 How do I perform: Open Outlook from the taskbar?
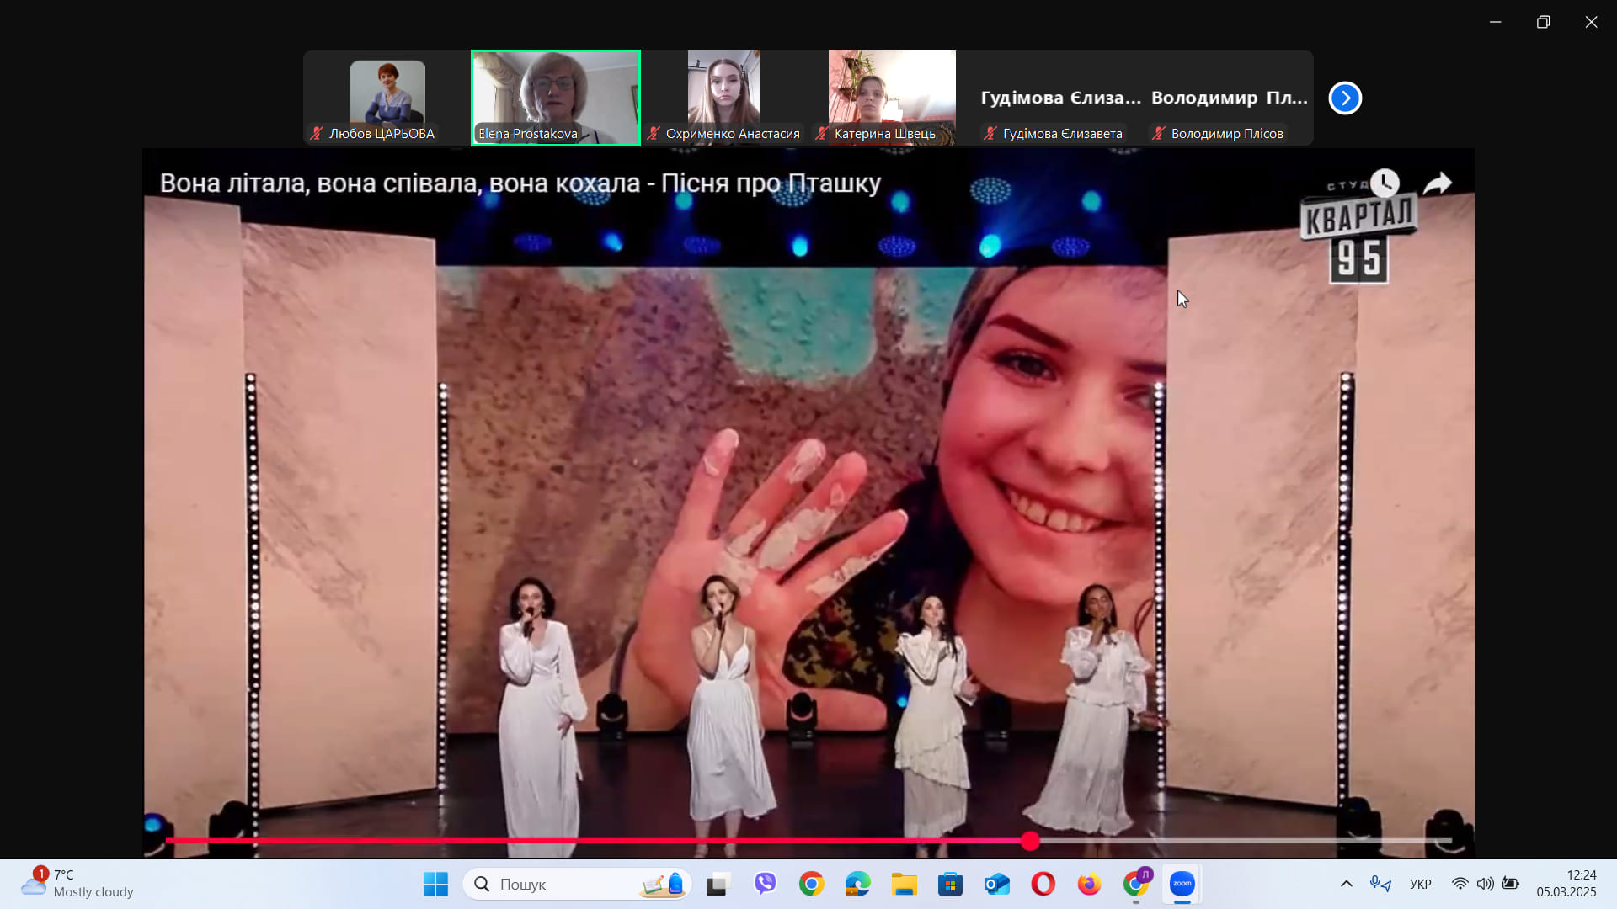click(996, 884)
